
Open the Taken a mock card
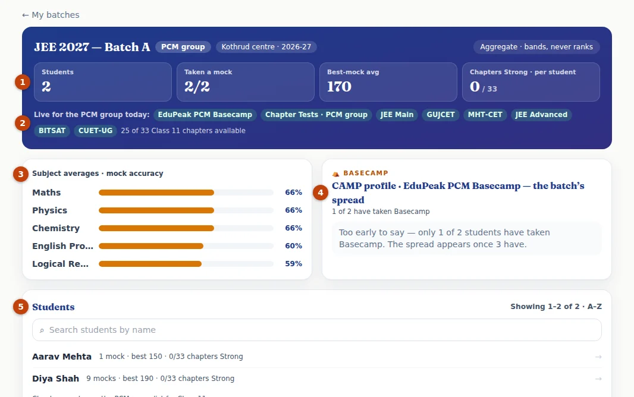pos(246,82)
